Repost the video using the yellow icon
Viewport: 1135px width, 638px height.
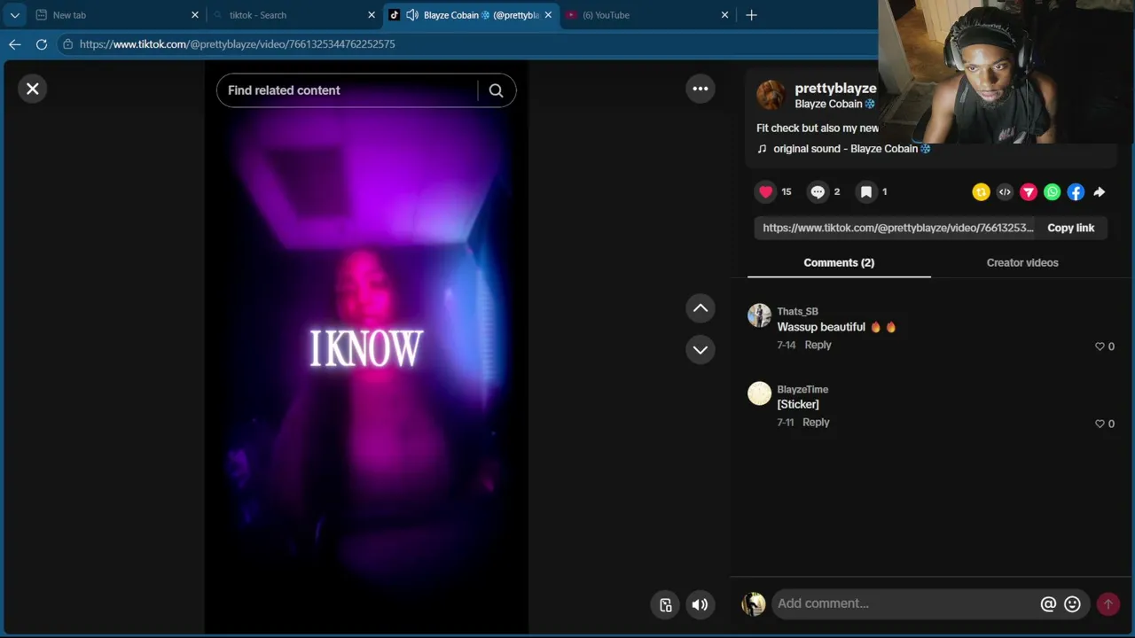pos(981,192)
